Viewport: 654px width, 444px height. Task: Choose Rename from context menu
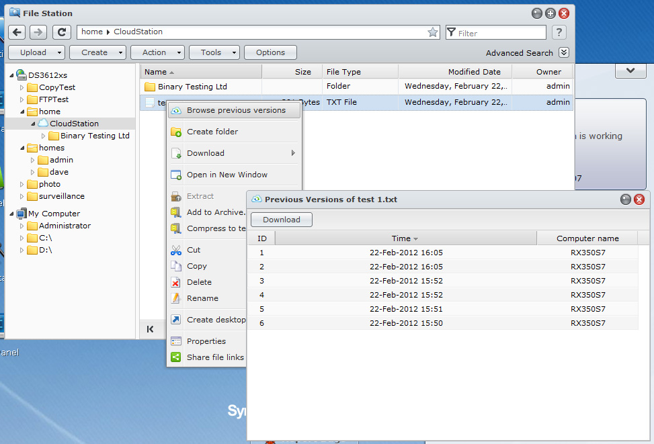pos(207,298)
